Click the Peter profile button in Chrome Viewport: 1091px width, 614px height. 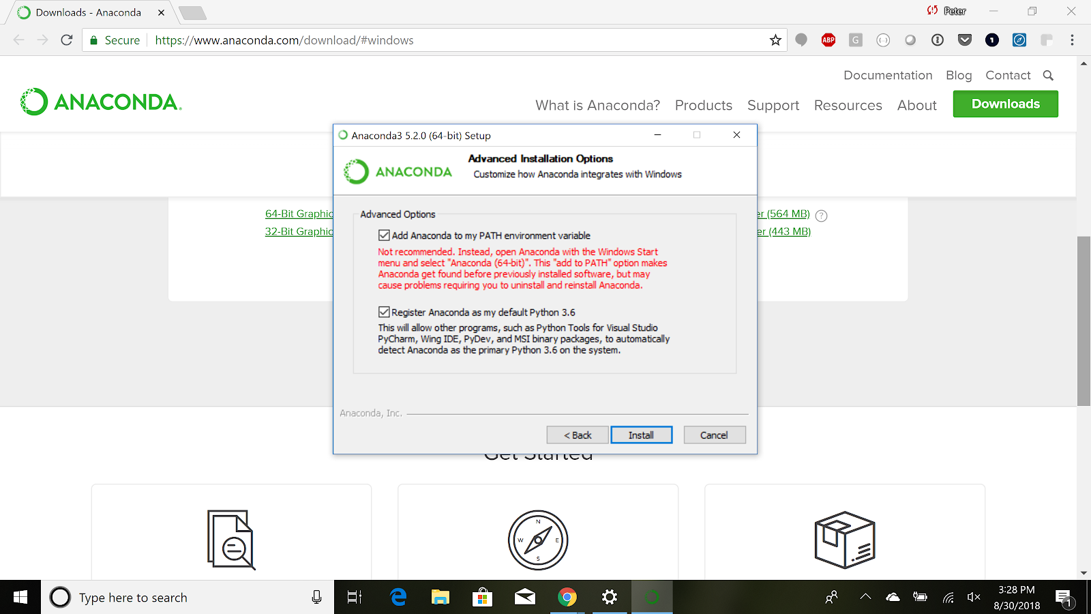(946, 11)
